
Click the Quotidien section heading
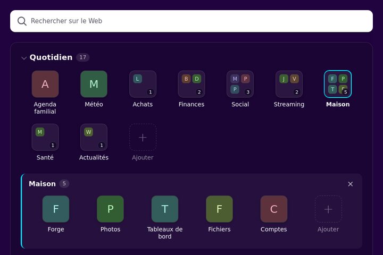pyautogui.click(x=51, y=57)
